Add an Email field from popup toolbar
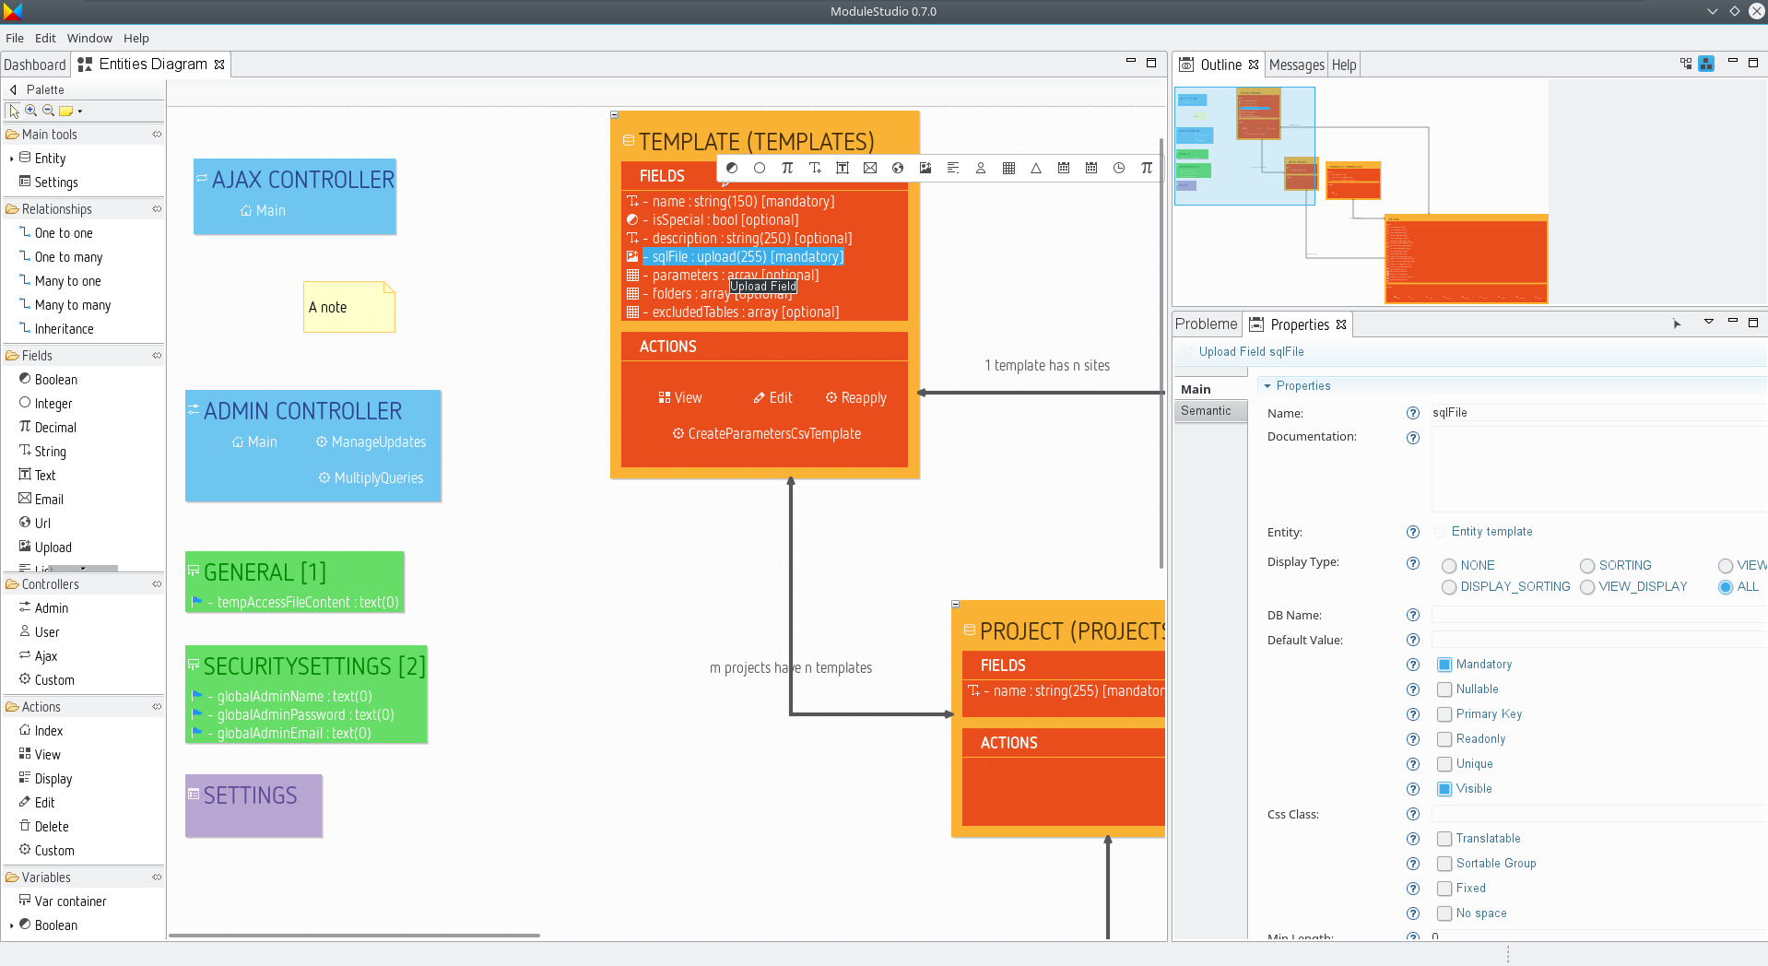Screen dimensions: 1768x966 click(x=870, y=168)
